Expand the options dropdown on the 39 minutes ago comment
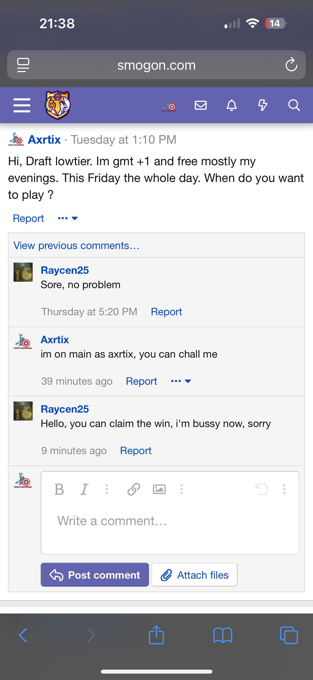 (181, 381)
